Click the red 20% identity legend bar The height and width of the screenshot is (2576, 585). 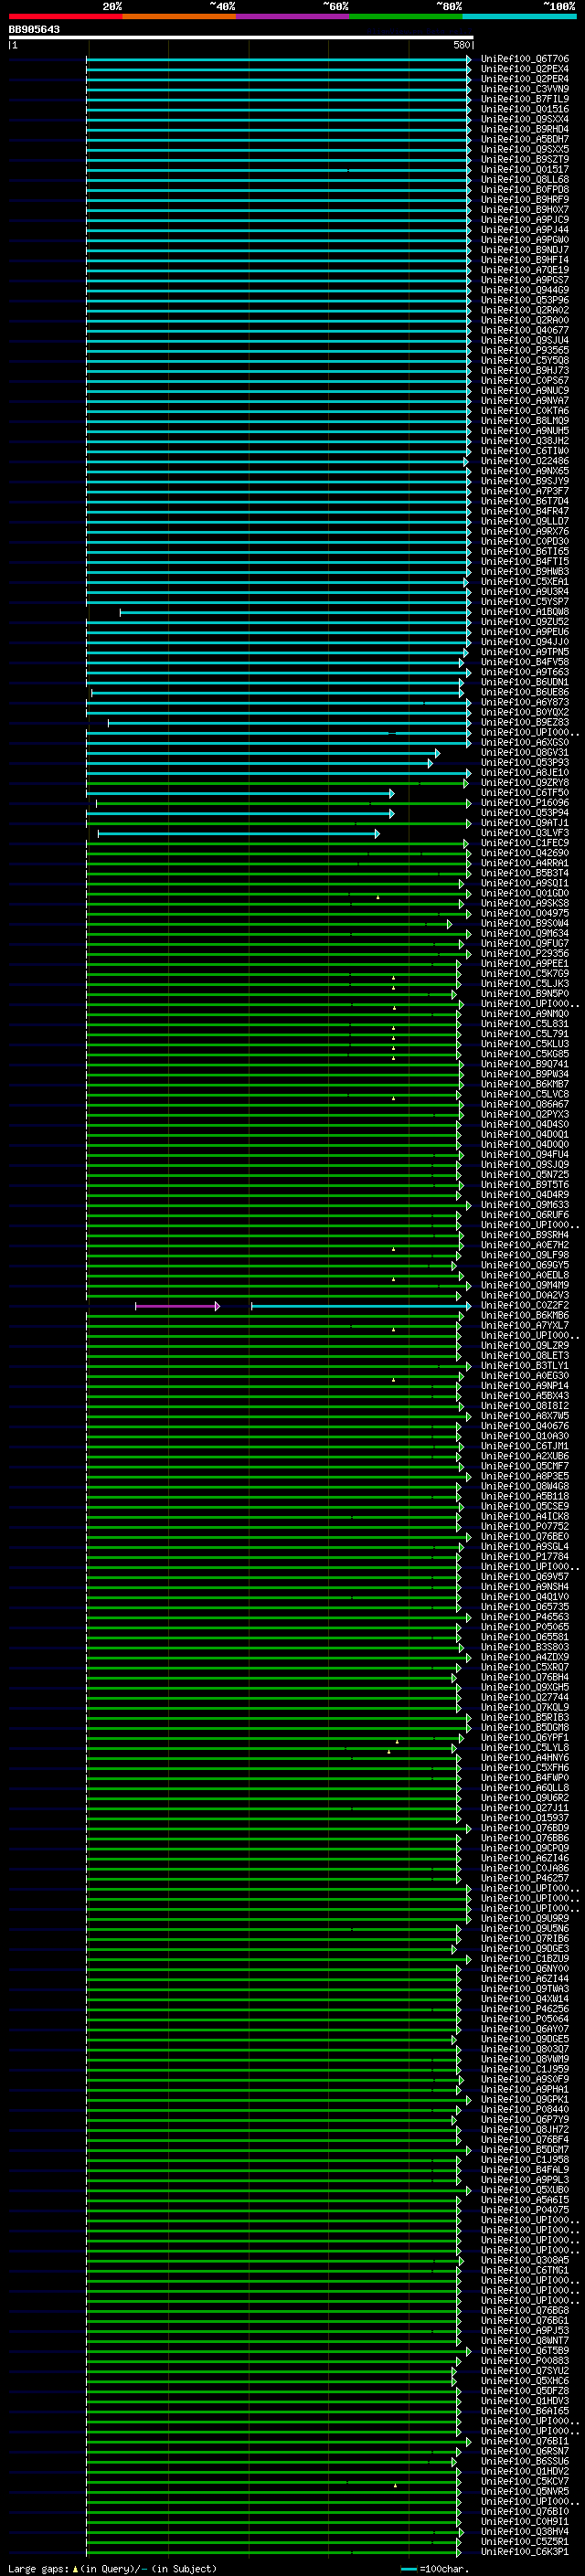65,16
